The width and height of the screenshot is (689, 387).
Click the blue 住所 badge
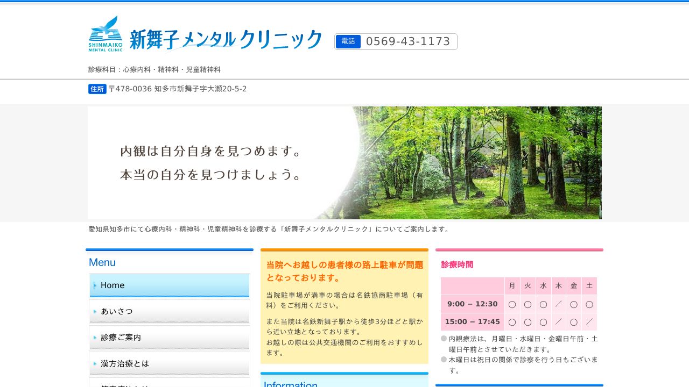[x=97, y=89]
